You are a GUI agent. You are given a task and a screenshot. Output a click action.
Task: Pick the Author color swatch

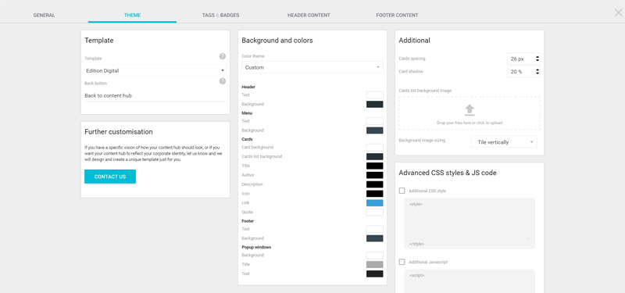[x=375, y=175]
